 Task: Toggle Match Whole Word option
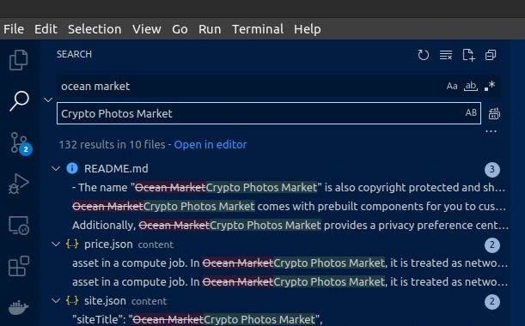point(470,86)
